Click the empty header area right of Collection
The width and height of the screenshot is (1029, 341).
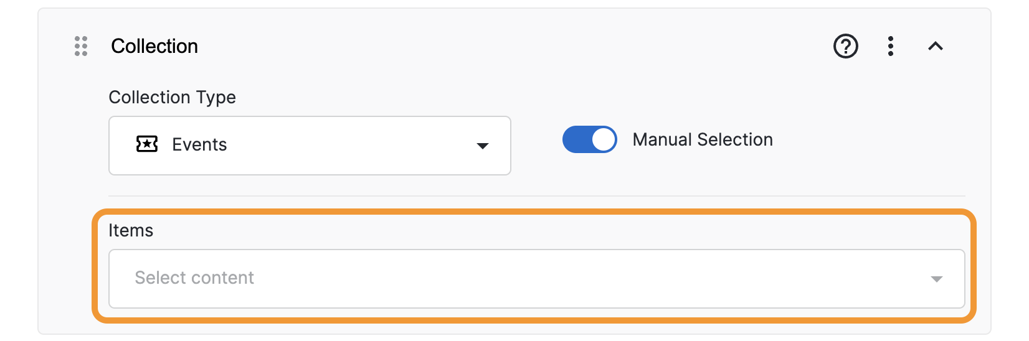[498, 46]
